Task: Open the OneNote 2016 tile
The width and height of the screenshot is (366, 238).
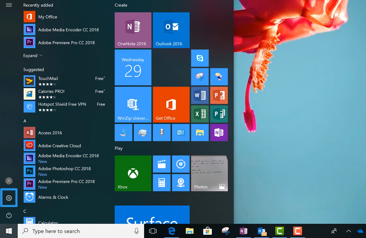Action: coord(133,30)
